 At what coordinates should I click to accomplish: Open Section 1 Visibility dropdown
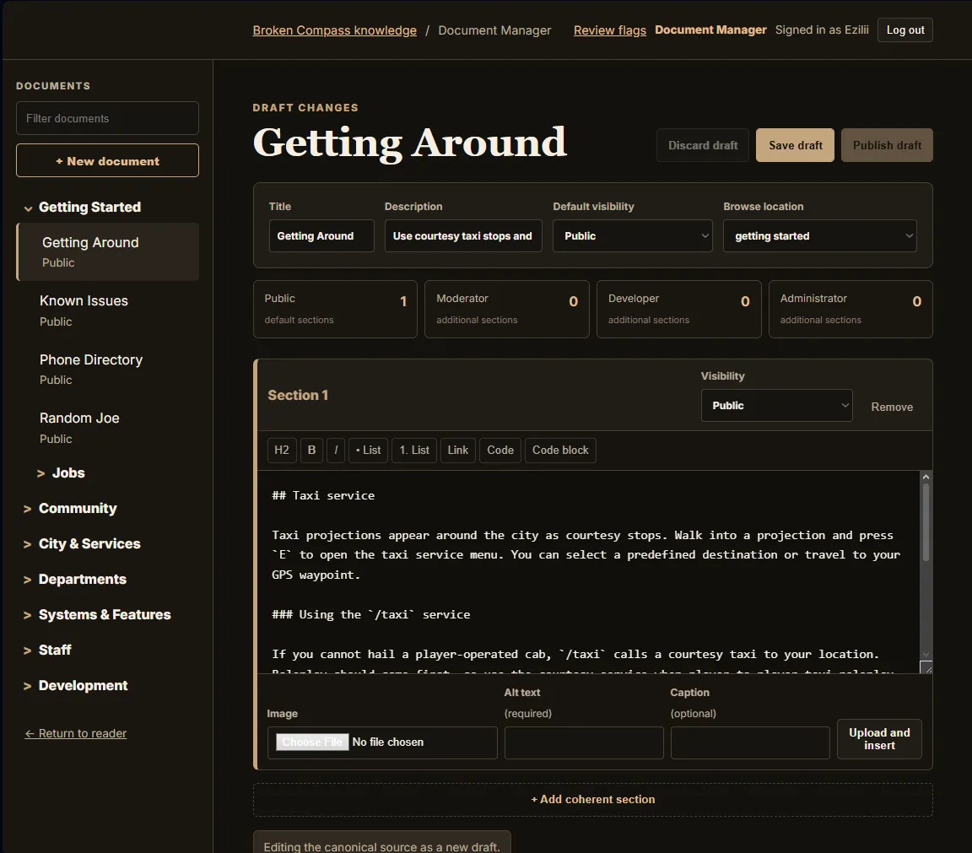776,406
